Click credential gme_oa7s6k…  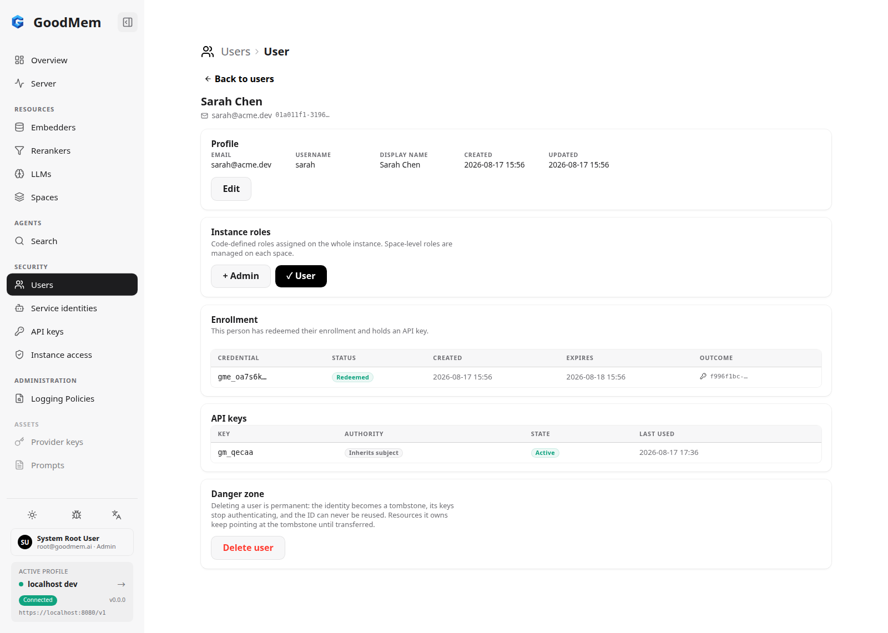click(x=242, y=377)
